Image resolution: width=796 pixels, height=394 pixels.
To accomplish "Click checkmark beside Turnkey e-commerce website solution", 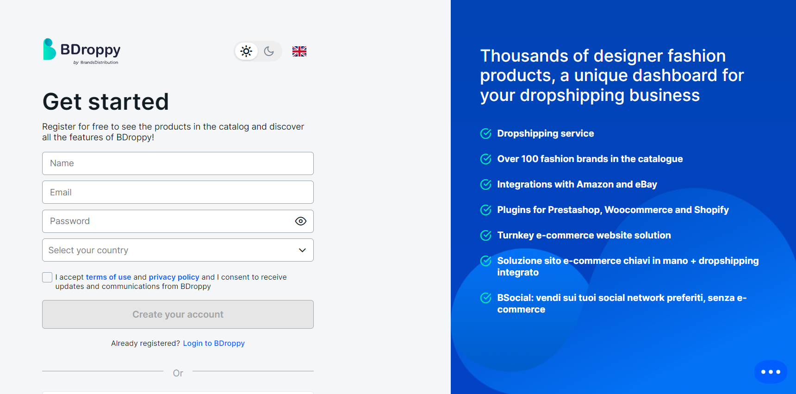I will point(486,236).
